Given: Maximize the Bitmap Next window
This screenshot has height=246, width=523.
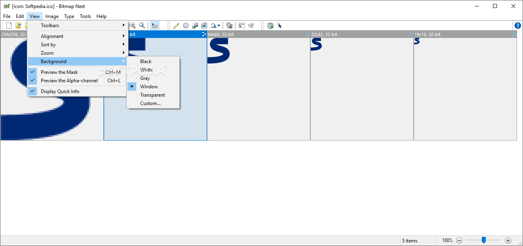Looking at the screenshot, I should (495, 6).
